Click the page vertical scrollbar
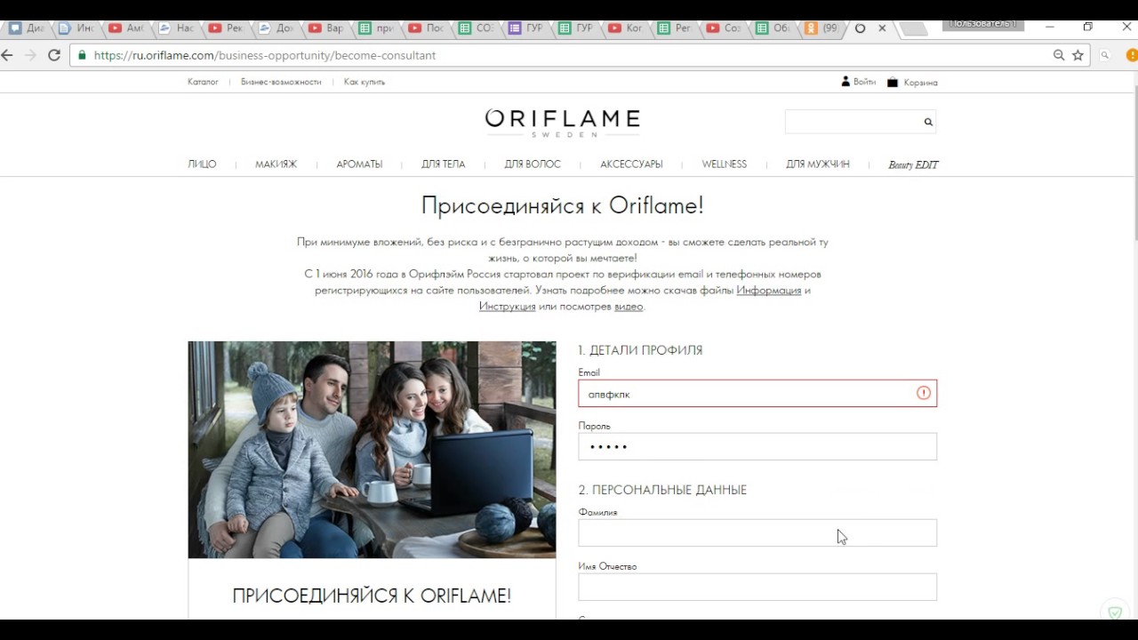The image size is (1138, 640). pos(1134,164)
